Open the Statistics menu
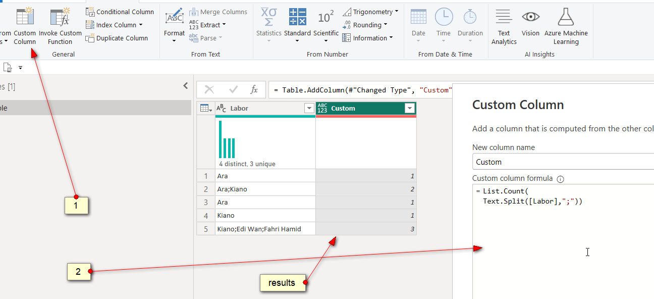The width and height of the screenshot is (654, 299). coord(268,25)
